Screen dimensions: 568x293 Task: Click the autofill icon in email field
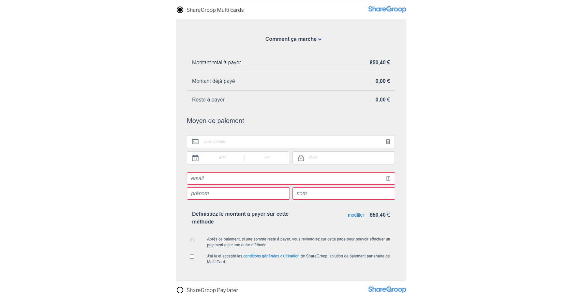click(388, 178)
